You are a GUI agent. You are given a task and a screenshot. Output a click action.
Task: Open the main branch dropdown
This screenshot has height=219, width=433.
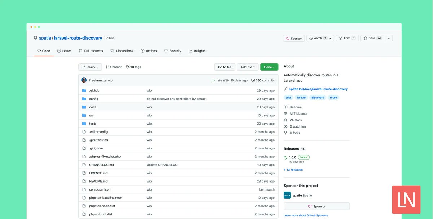(90, 67)
